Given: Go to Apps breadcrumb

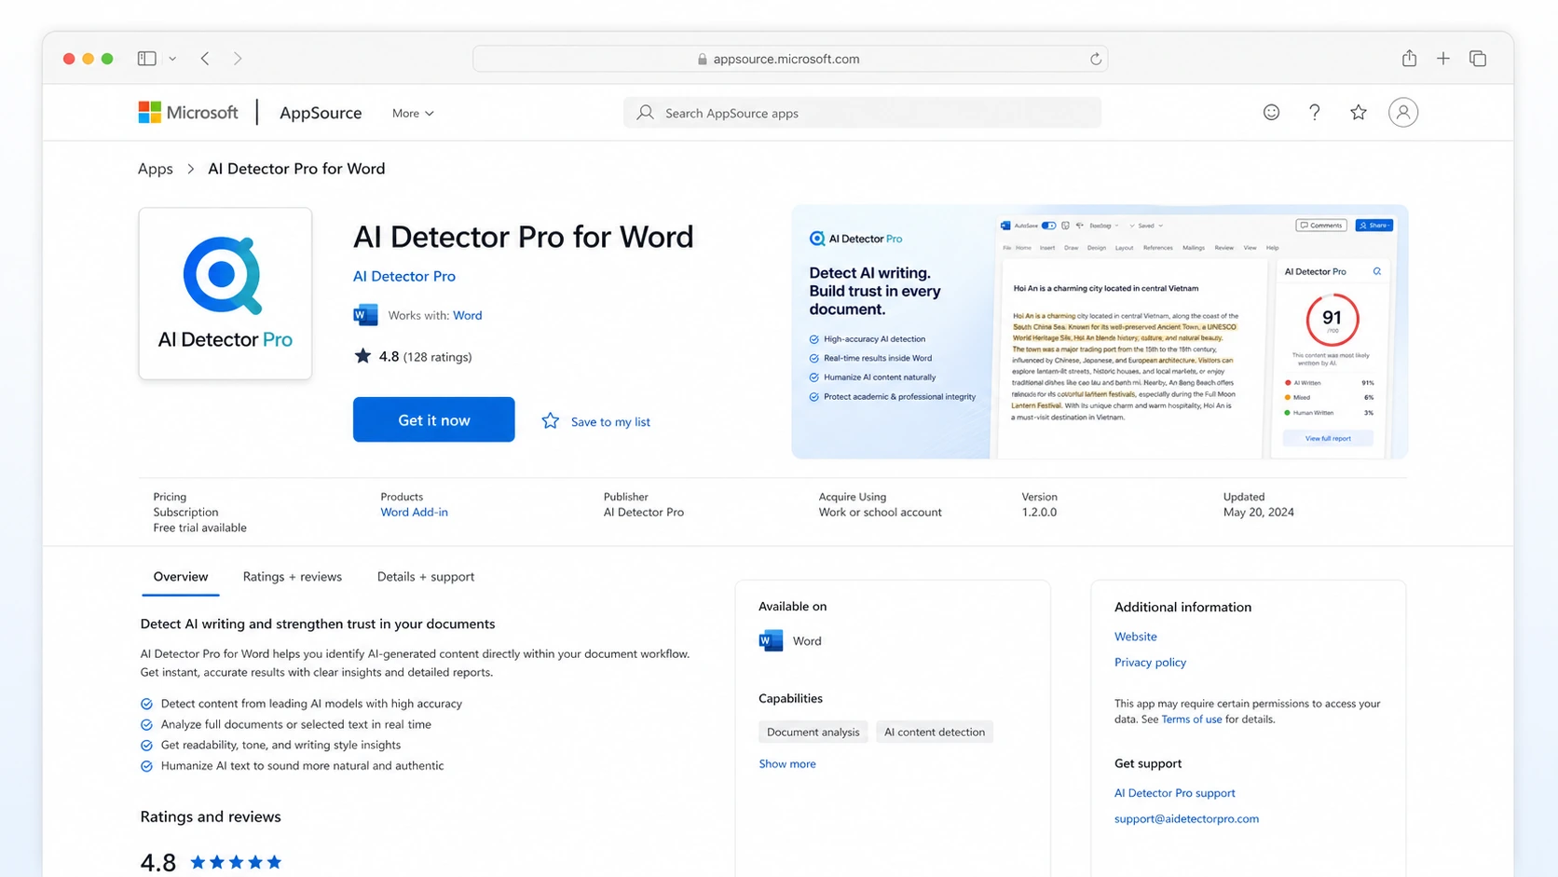Looking at the screenshot, I should point(156,169).
